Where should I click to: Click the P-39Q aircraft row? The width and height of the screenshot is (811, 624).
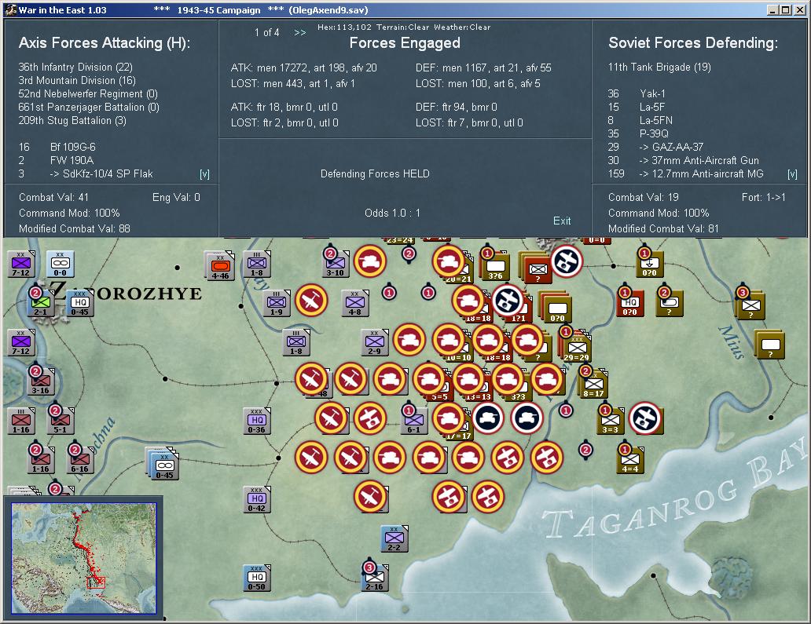(638, 133)
